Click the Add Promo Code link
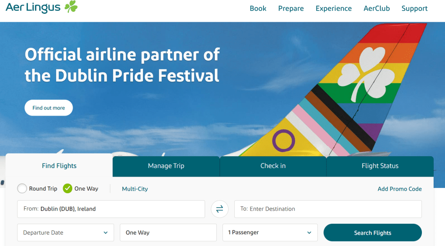Viewport: 445px width, 246px height. (399, 189)
